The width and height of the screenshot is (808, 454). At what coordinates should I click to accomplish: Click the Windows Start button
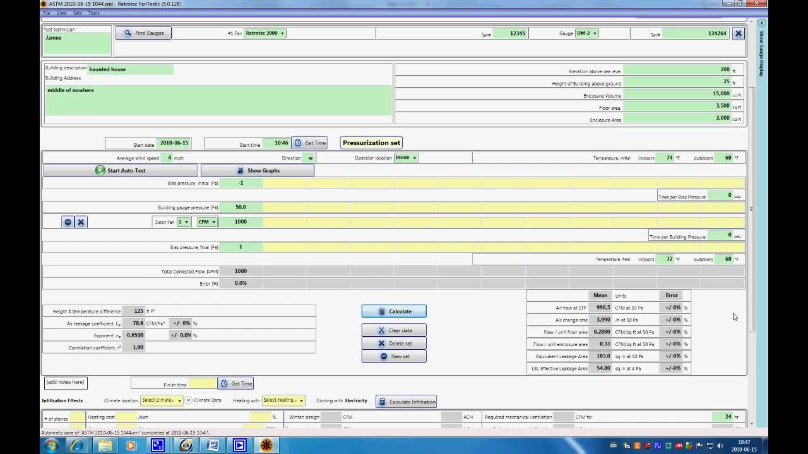[x=51, y=445]
